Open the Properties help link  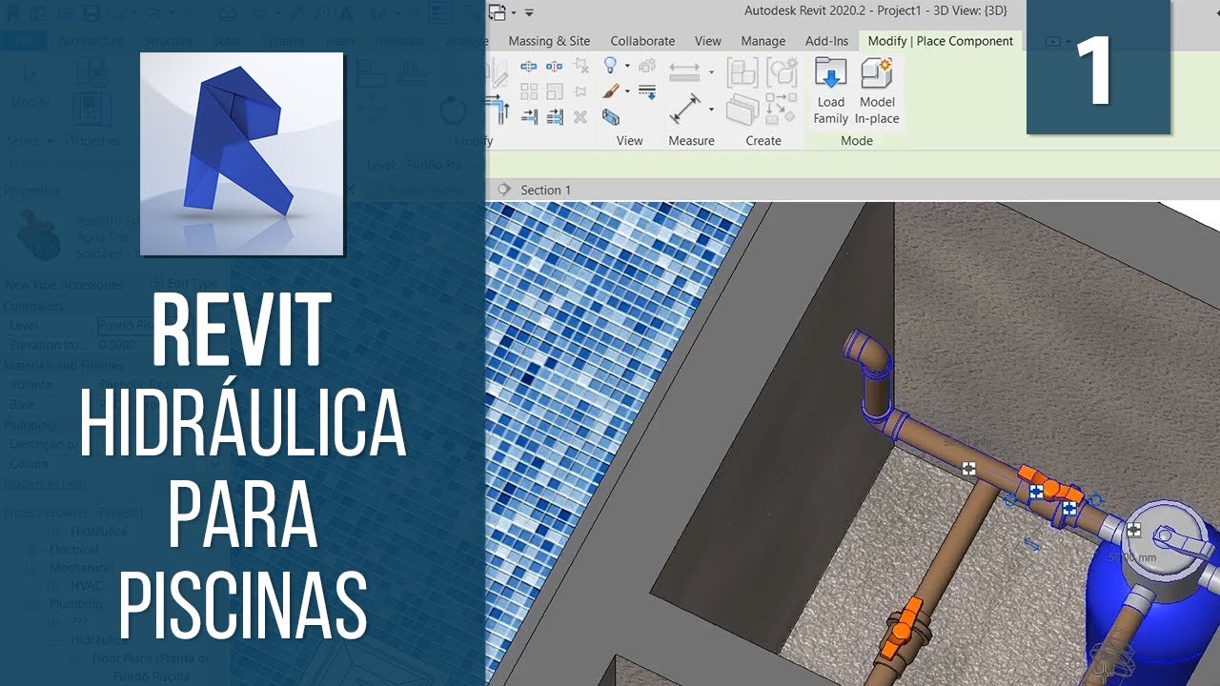click(x=45, y=483)
